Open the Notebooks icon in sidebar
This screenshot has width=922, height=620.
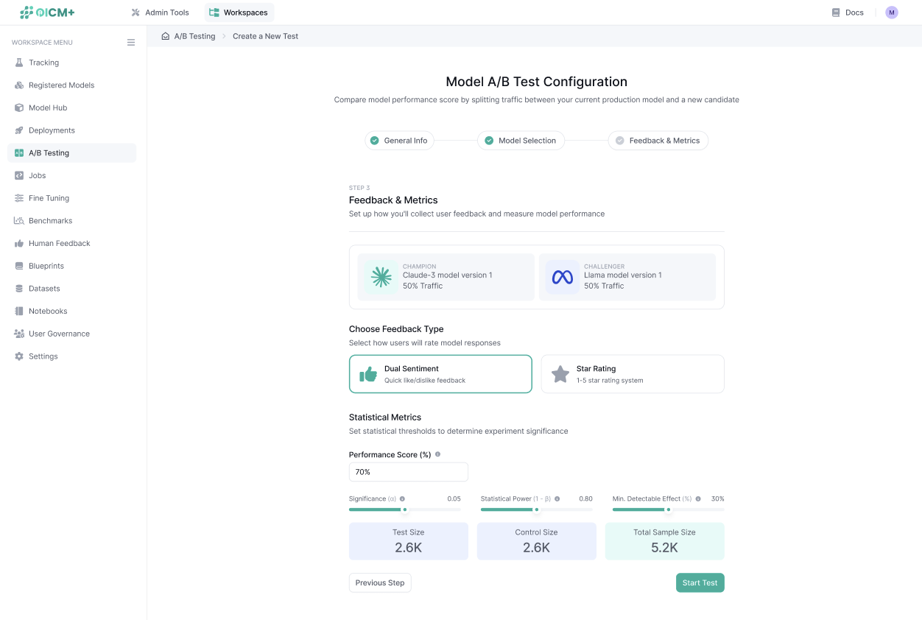coord(19,311)
